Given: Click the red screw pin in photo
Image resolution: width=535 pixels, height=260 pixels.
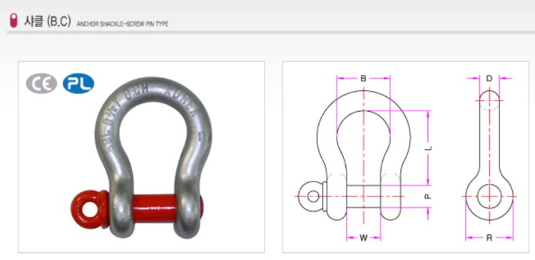Looking at the screenshot, I should pos(155,207).
